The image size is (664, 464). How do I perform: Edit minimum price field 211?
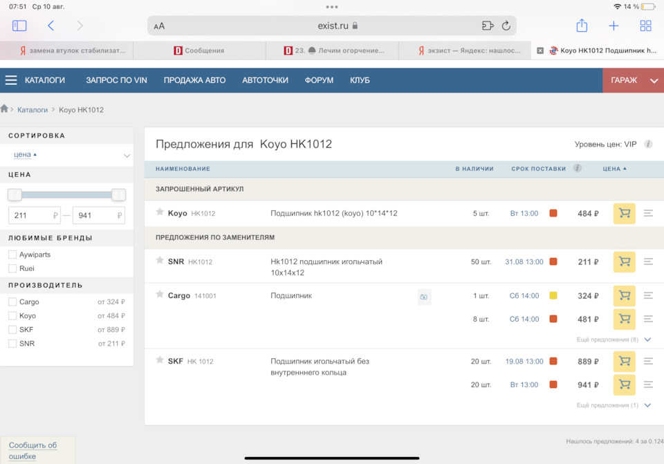click(35, 215)
